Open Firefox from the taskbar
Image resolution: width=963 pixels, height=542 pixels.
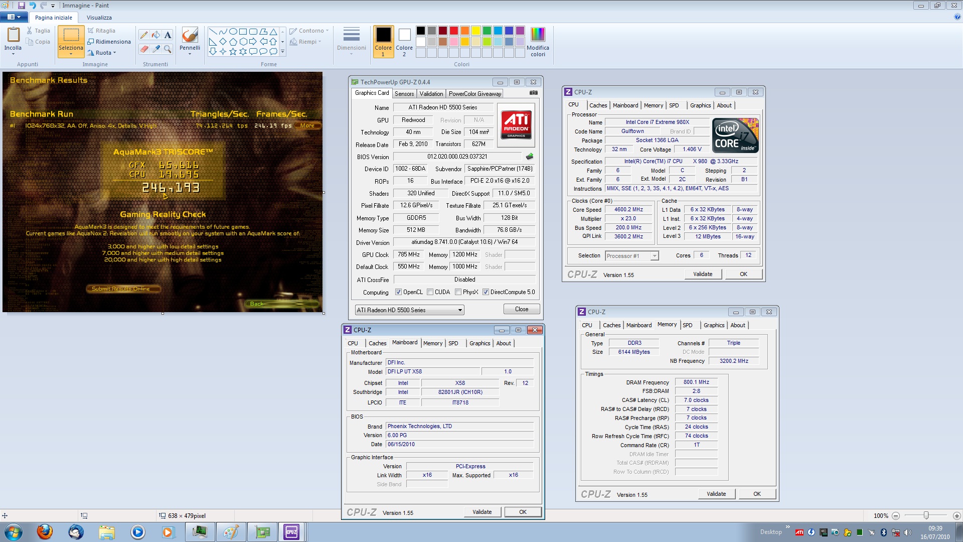45,531
